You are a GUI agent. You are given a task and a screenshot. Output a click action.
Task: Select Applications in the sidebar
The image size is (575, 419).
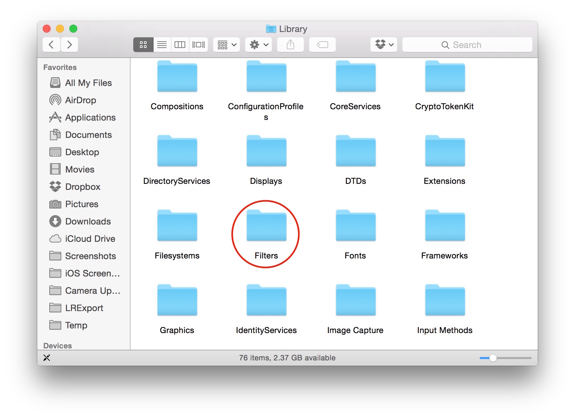click(x=90, y=118)
